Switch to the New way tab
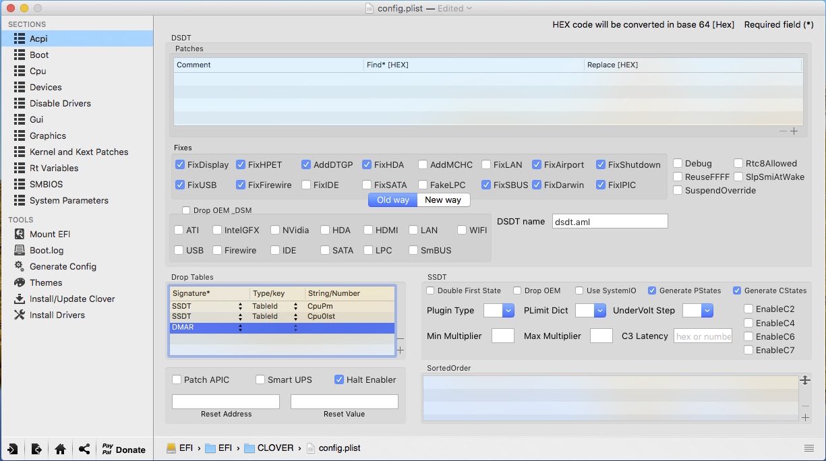 (x=443, y=200)
